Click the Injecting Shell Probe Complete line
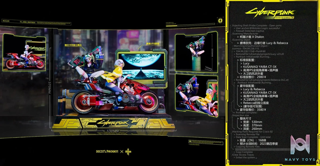This screenshot has height=166, width=320. coord(257,26)
